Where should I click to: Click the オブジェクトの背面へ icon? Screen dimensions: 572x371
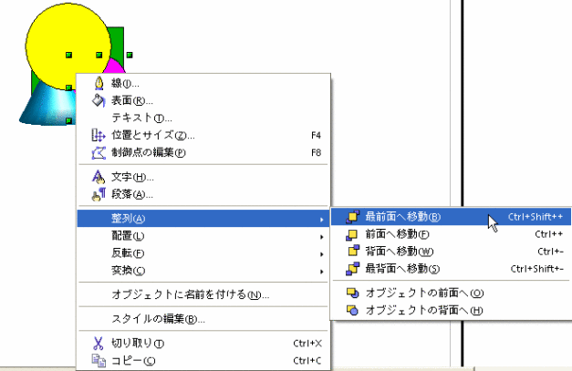click(x=352, y=310)
